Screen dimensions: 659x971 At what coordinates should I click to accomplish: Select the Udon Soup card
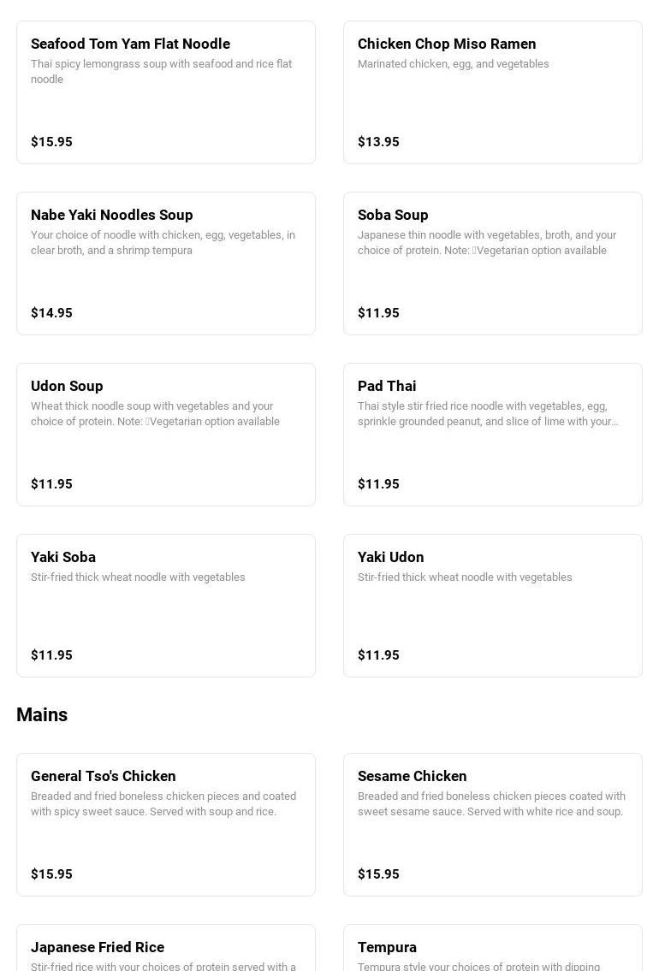tap(165, 434)
